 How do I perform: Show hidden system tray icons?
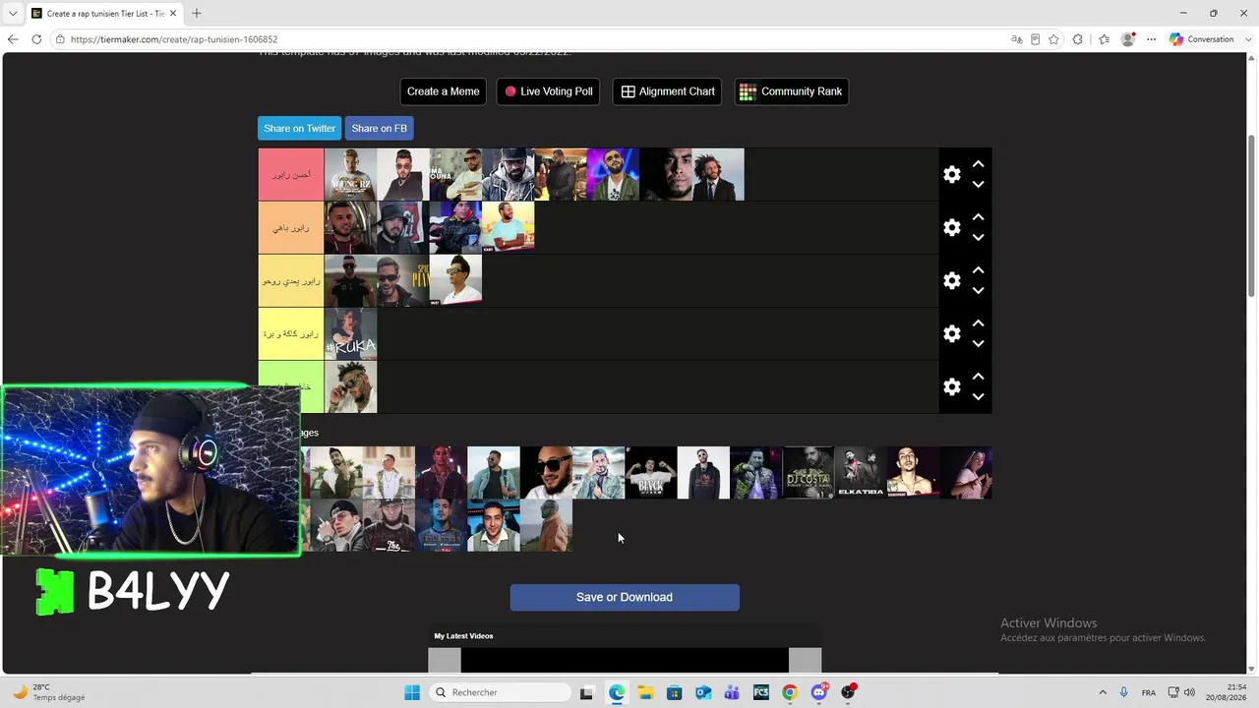(1103, 692)
